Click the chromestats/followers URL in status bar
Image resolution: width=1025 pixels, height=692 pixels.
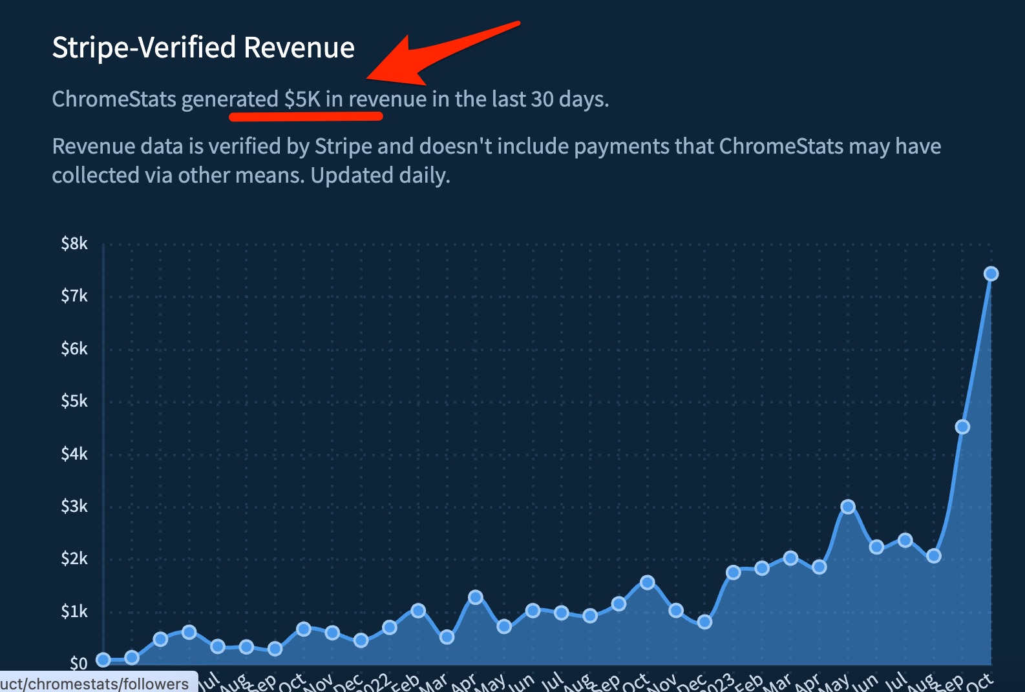coord(94,684)
